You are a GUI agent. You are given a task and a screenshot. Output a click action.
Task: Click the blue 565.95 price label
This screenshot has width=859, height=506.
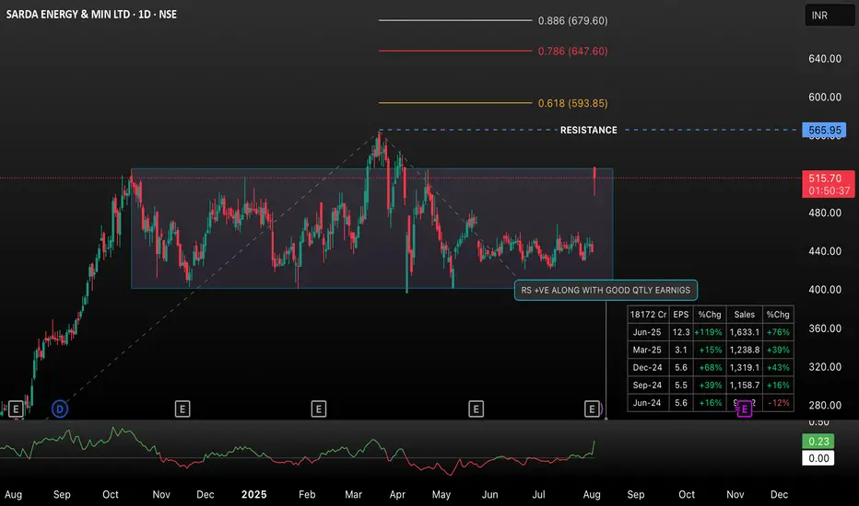click(x=825, y=131)
